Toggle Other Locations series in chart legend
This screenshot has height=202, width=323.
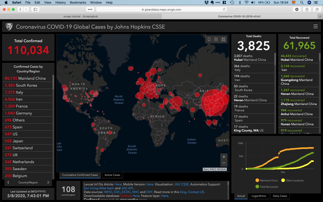pyautogui.click(x=292, y=180)
